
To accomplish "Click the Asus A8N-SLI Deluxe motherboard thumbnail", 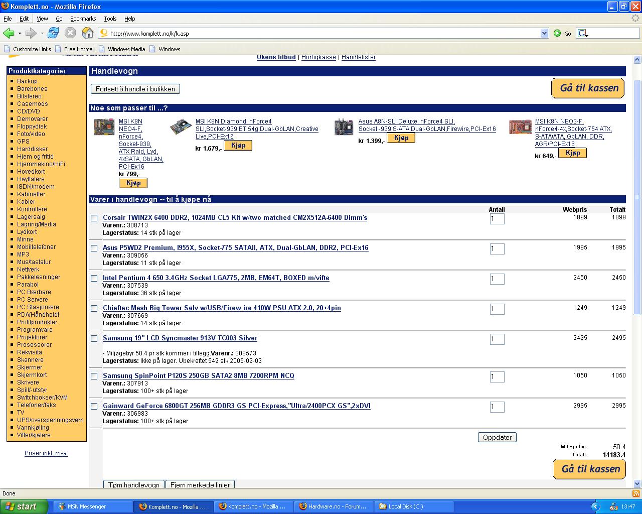I will coord(344,126).
